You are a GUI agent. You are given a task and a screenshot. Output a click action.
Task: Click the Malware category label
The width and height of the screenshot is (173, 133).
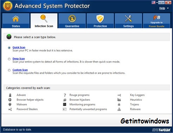[22, 104]
